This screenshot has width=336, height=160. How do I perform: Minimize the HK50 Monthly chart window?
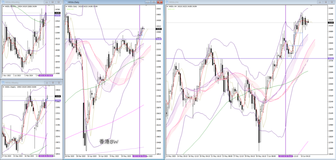(x=47, y=2)
